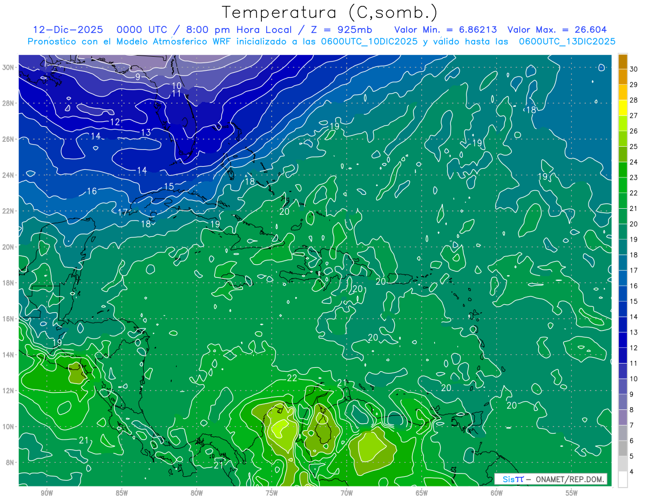This screenshot has width=648, height=500.
Task: Click the blue 'SisPI' logo text
Action: pyautogui.click(x=512, y=479)
